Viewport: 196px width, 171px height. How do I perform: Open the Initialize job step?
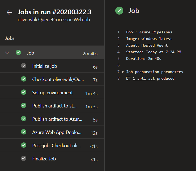(52, 66)
